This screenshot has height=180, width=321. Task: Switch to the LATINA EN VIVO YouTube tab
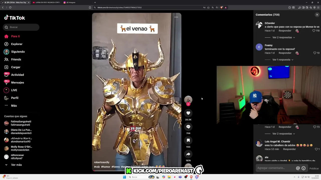[x=46, y=2]
